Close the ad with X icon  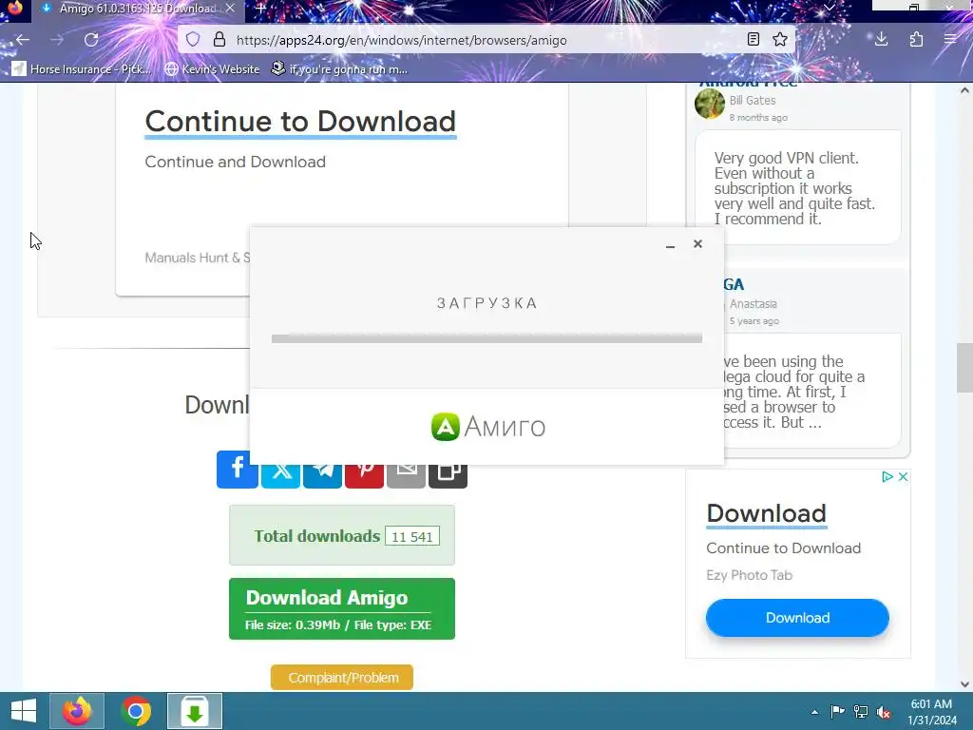point(904,477)
